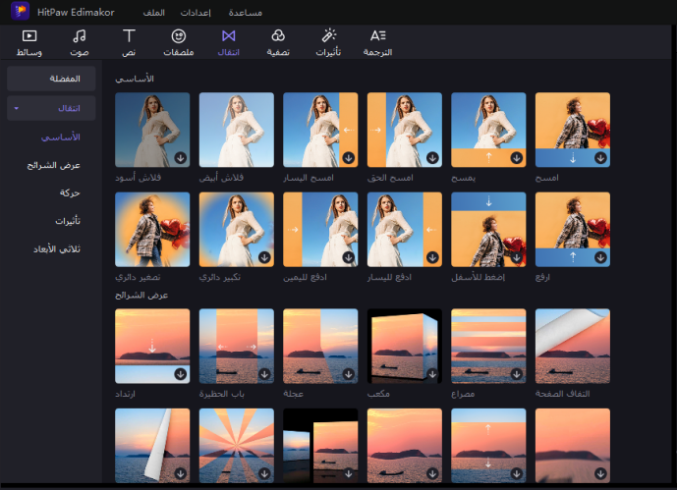Click the الأساسي section heading
Screen dimensions: 677x490
135,79
